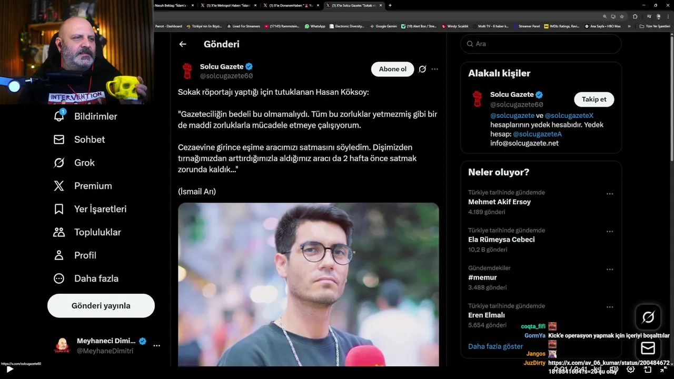Open Multi TV bookmark

[490, 26]
